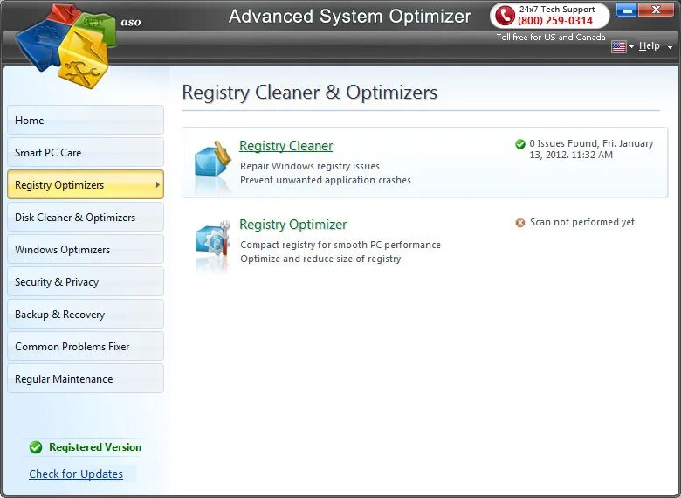Select the Registry Optimizers sidebar item

click(86, 184)
